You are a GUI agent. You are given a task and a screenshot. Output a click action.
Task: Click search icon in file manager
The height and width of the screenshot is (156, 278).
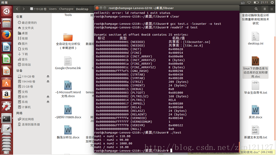point(256,9)
